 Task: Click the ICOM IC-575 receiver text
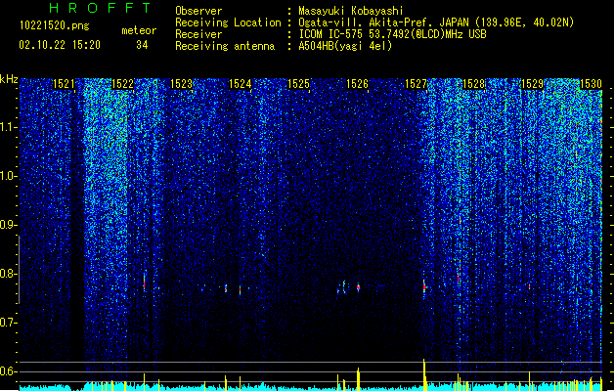(392, 34)
